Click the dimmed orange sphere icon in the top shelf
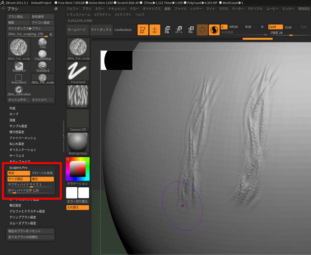The image size is (311, 255). pos(202,30)
